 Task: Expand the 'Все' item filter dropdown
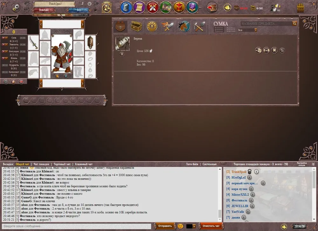tap(255, 30)
